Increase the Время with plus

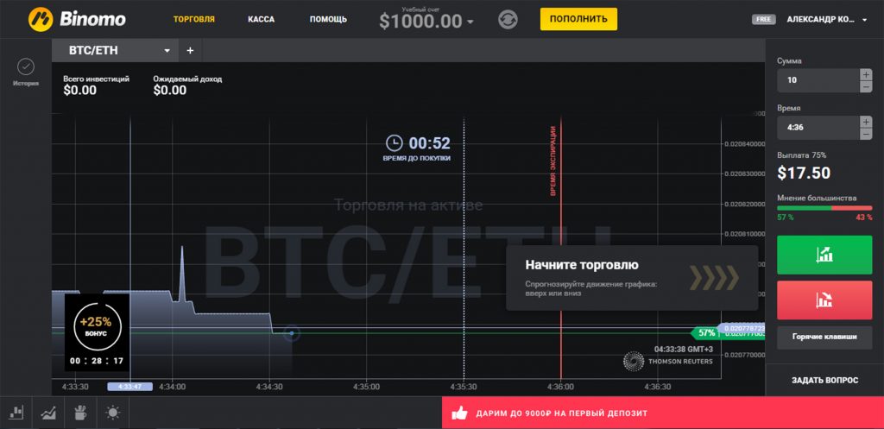click(x=866, y=122)
